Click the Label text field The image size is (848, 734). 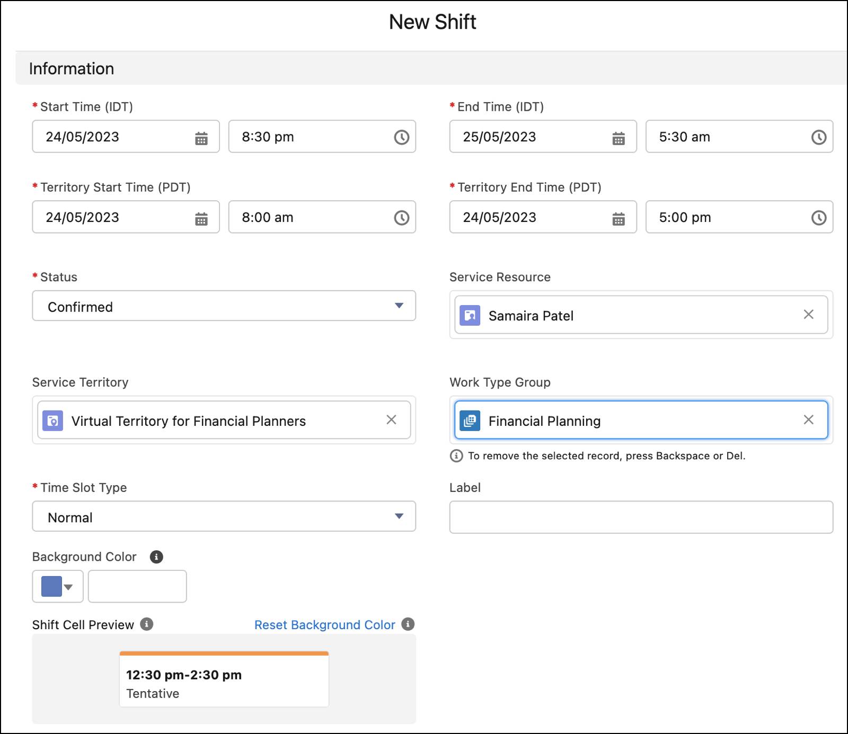641,517
